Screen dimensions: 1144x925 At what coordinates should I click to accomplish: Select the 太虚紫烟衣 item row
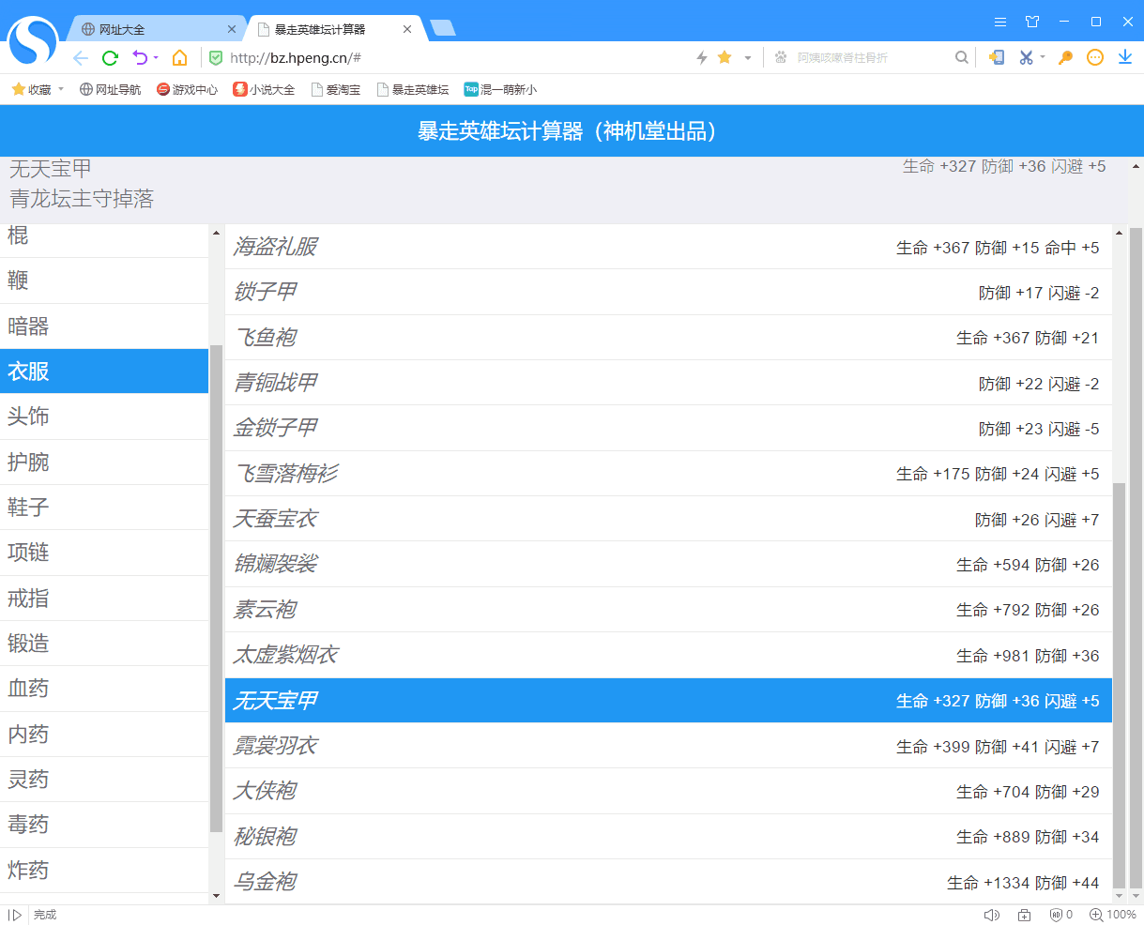coord(668,655)
